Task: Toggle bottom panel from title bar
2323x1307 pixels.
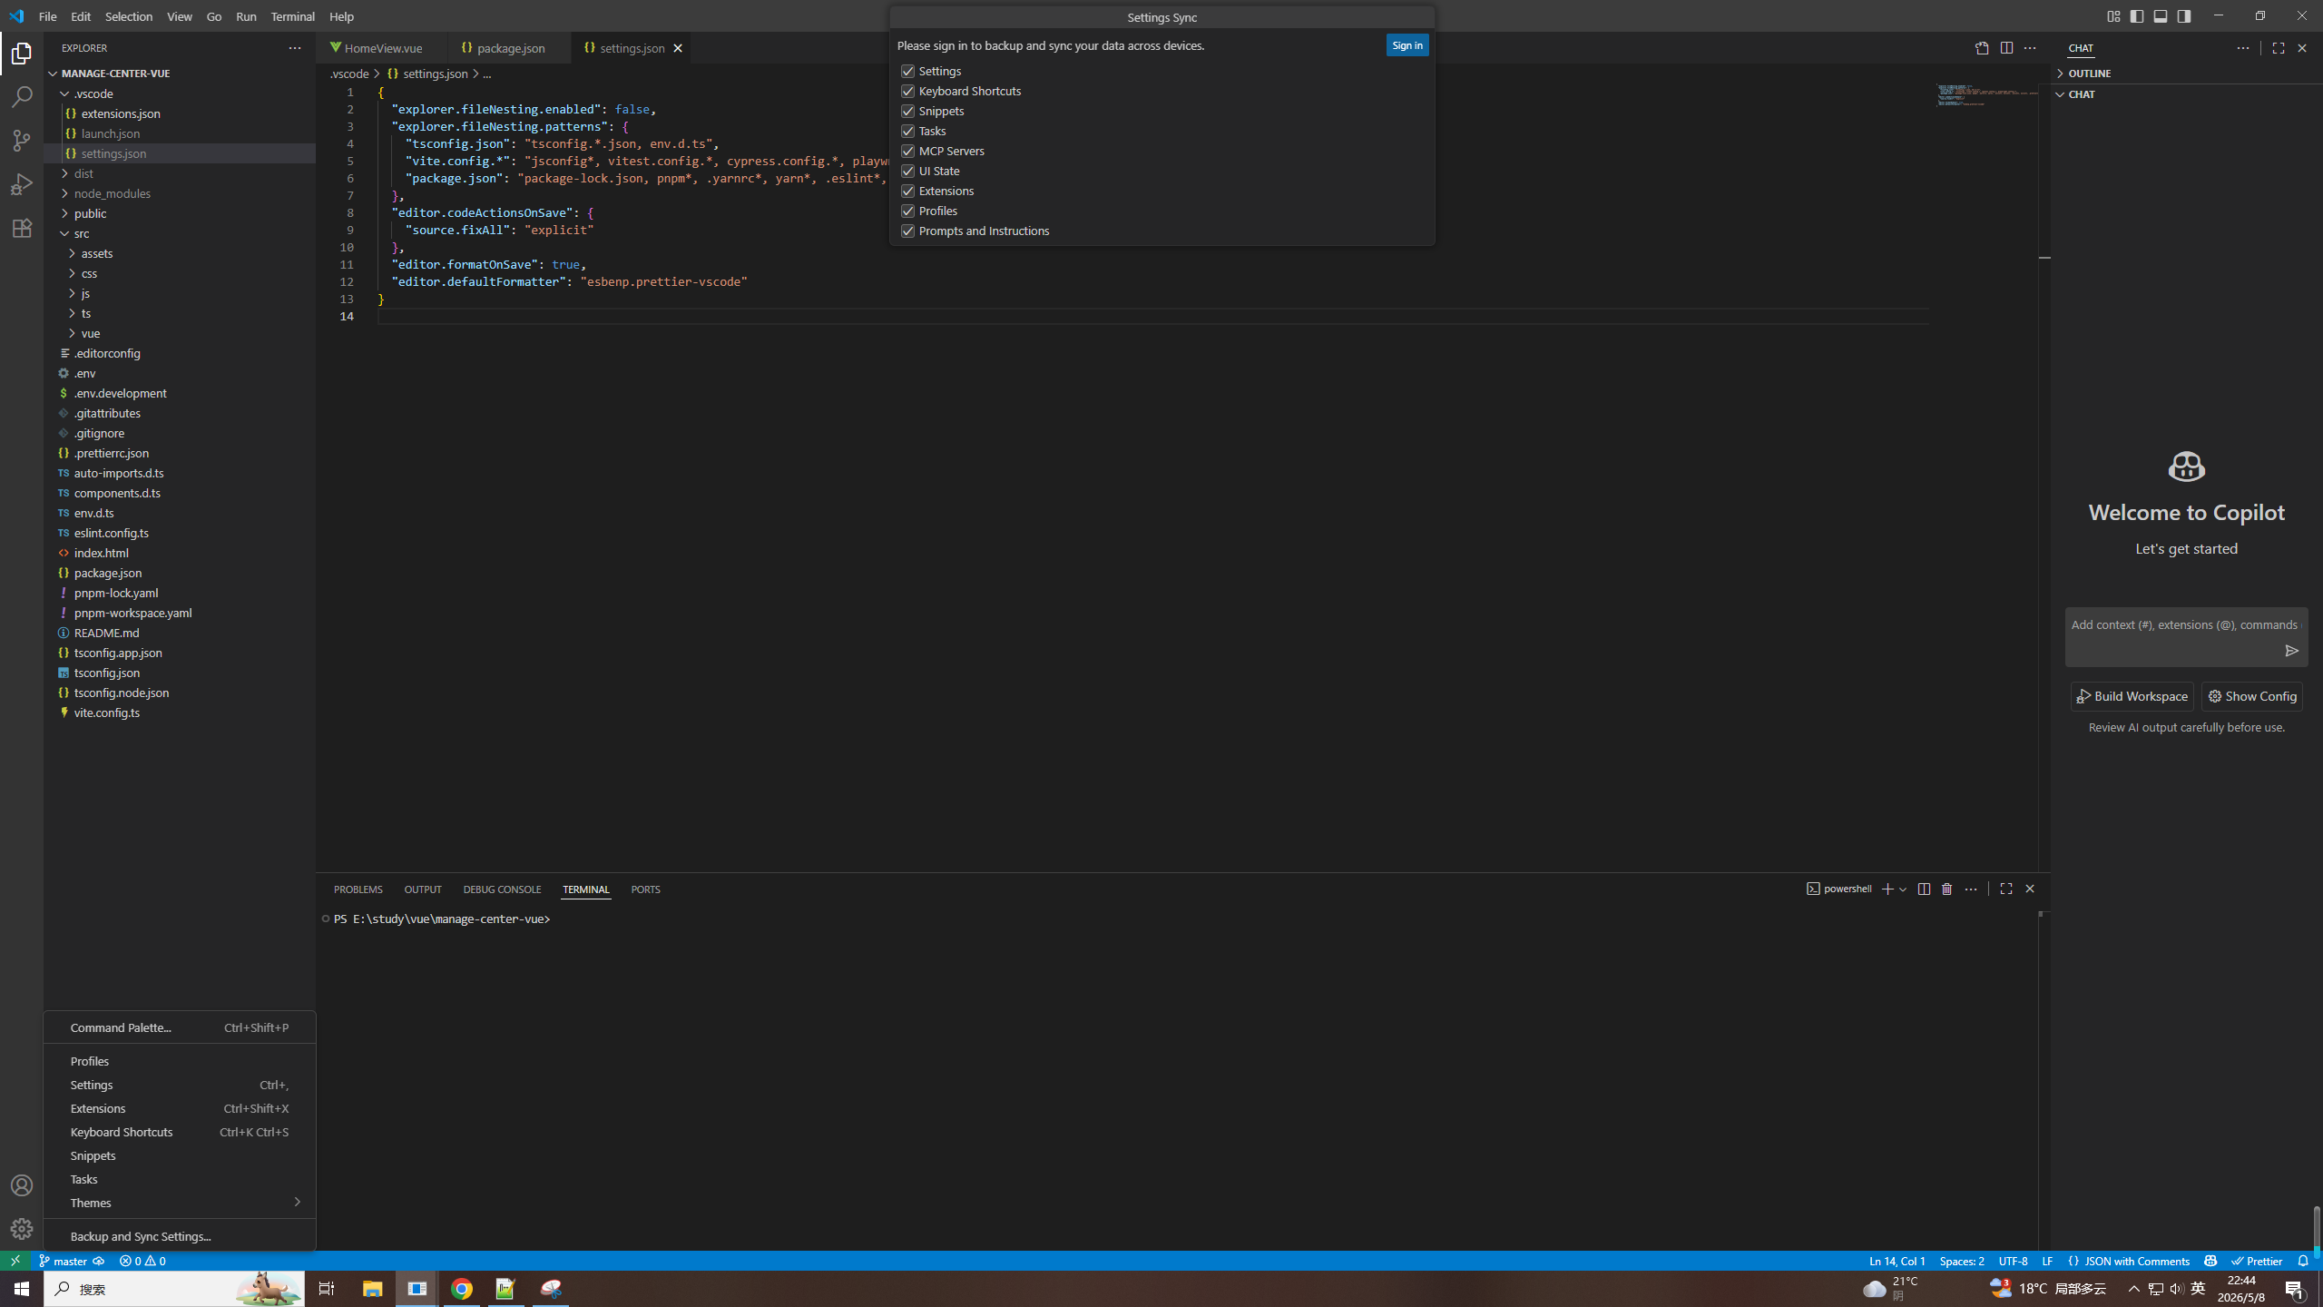Action: [x=2161, y=16]
